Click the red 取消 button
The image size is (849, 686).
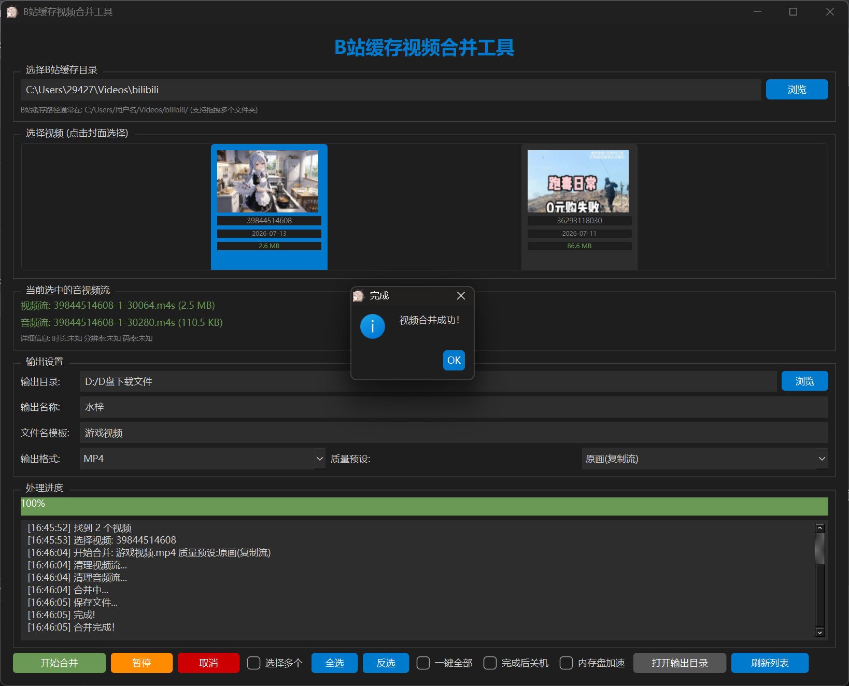click(x=208, y=663)
